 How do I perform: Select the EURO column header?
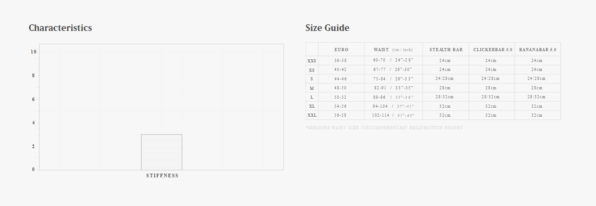[341, 49]
